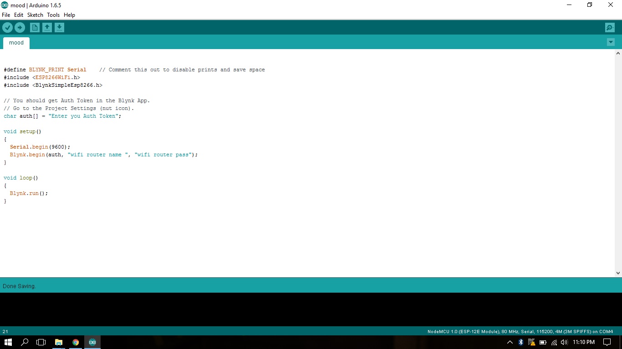The image size is (622, 349).
Task: Click the "void setup()" line
Action: pyautogui.click(x=23, y=131)
